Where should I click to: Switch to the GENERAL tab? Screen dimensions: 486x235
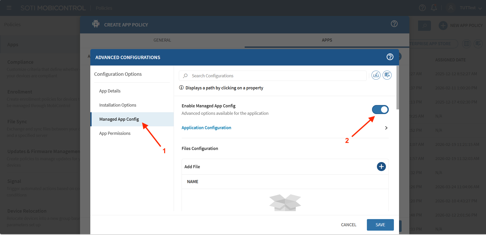tap(162, 40)
